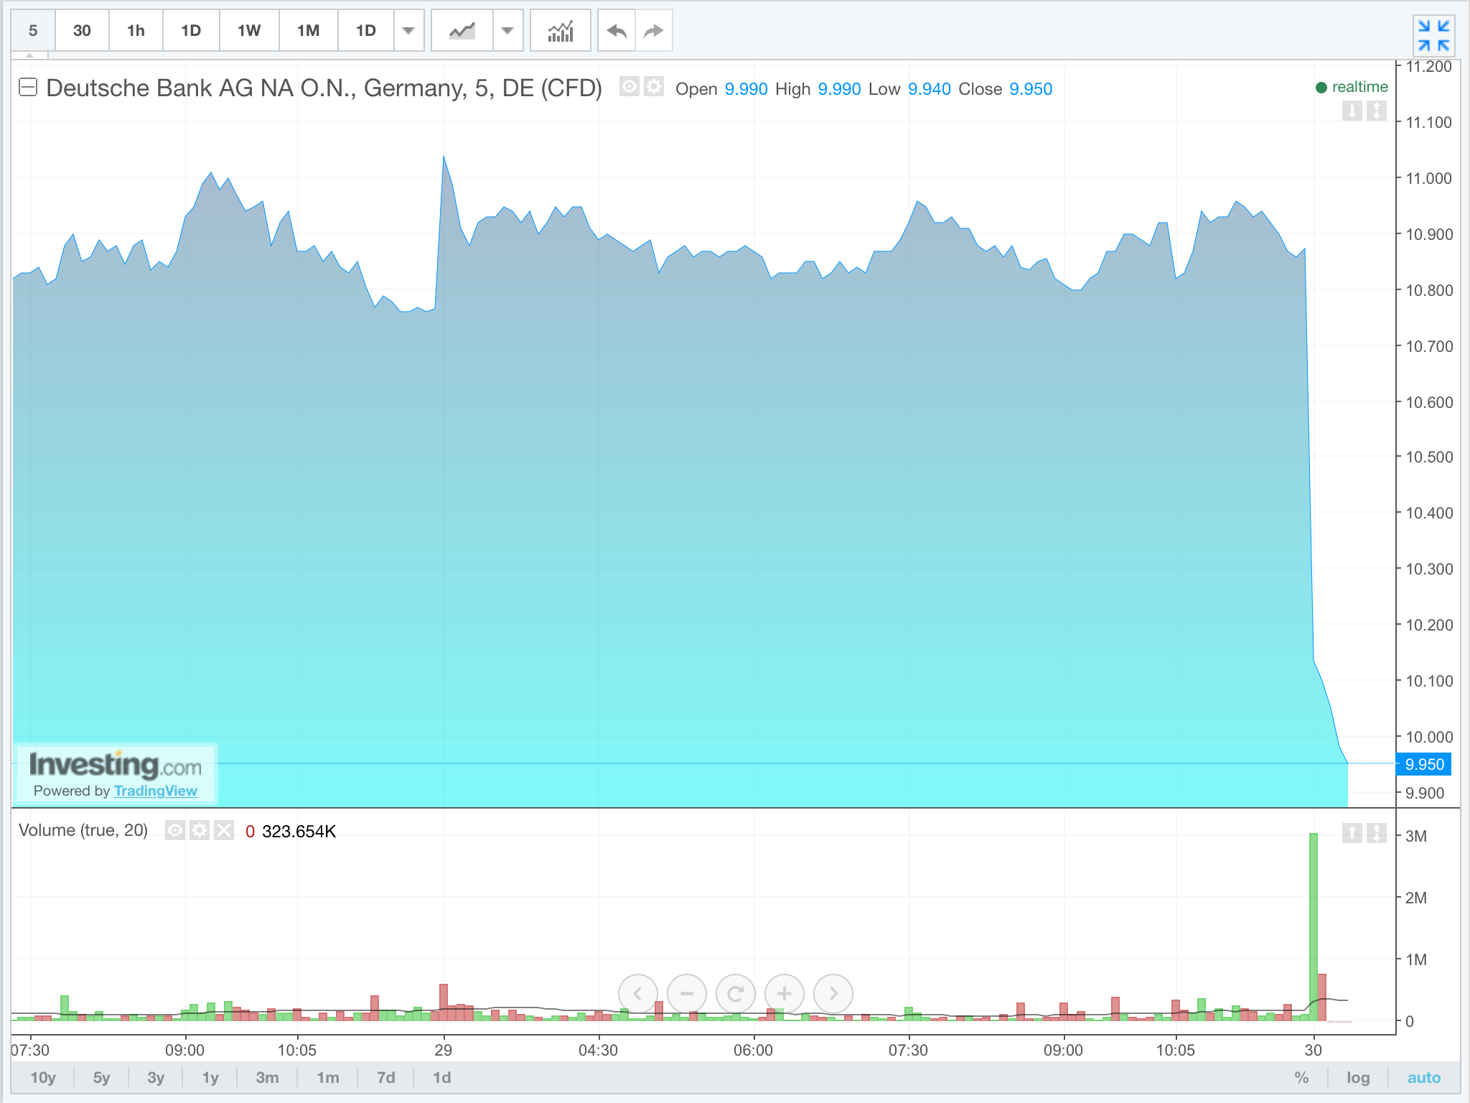
Task: Click the Volume (true, 20) label
Action: [x=83, y=830]
